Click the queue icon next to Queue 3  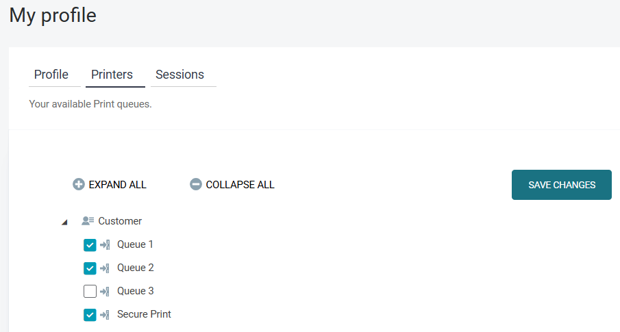tap(105, 291)
